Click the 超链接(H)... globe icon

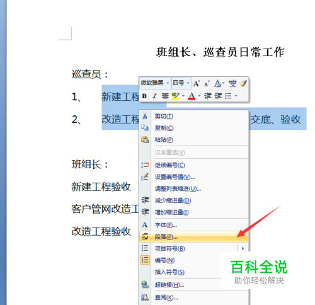click(145, 285)
